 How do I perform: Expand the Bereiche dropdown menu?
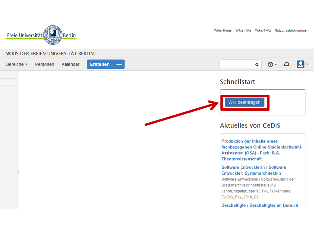17,64
